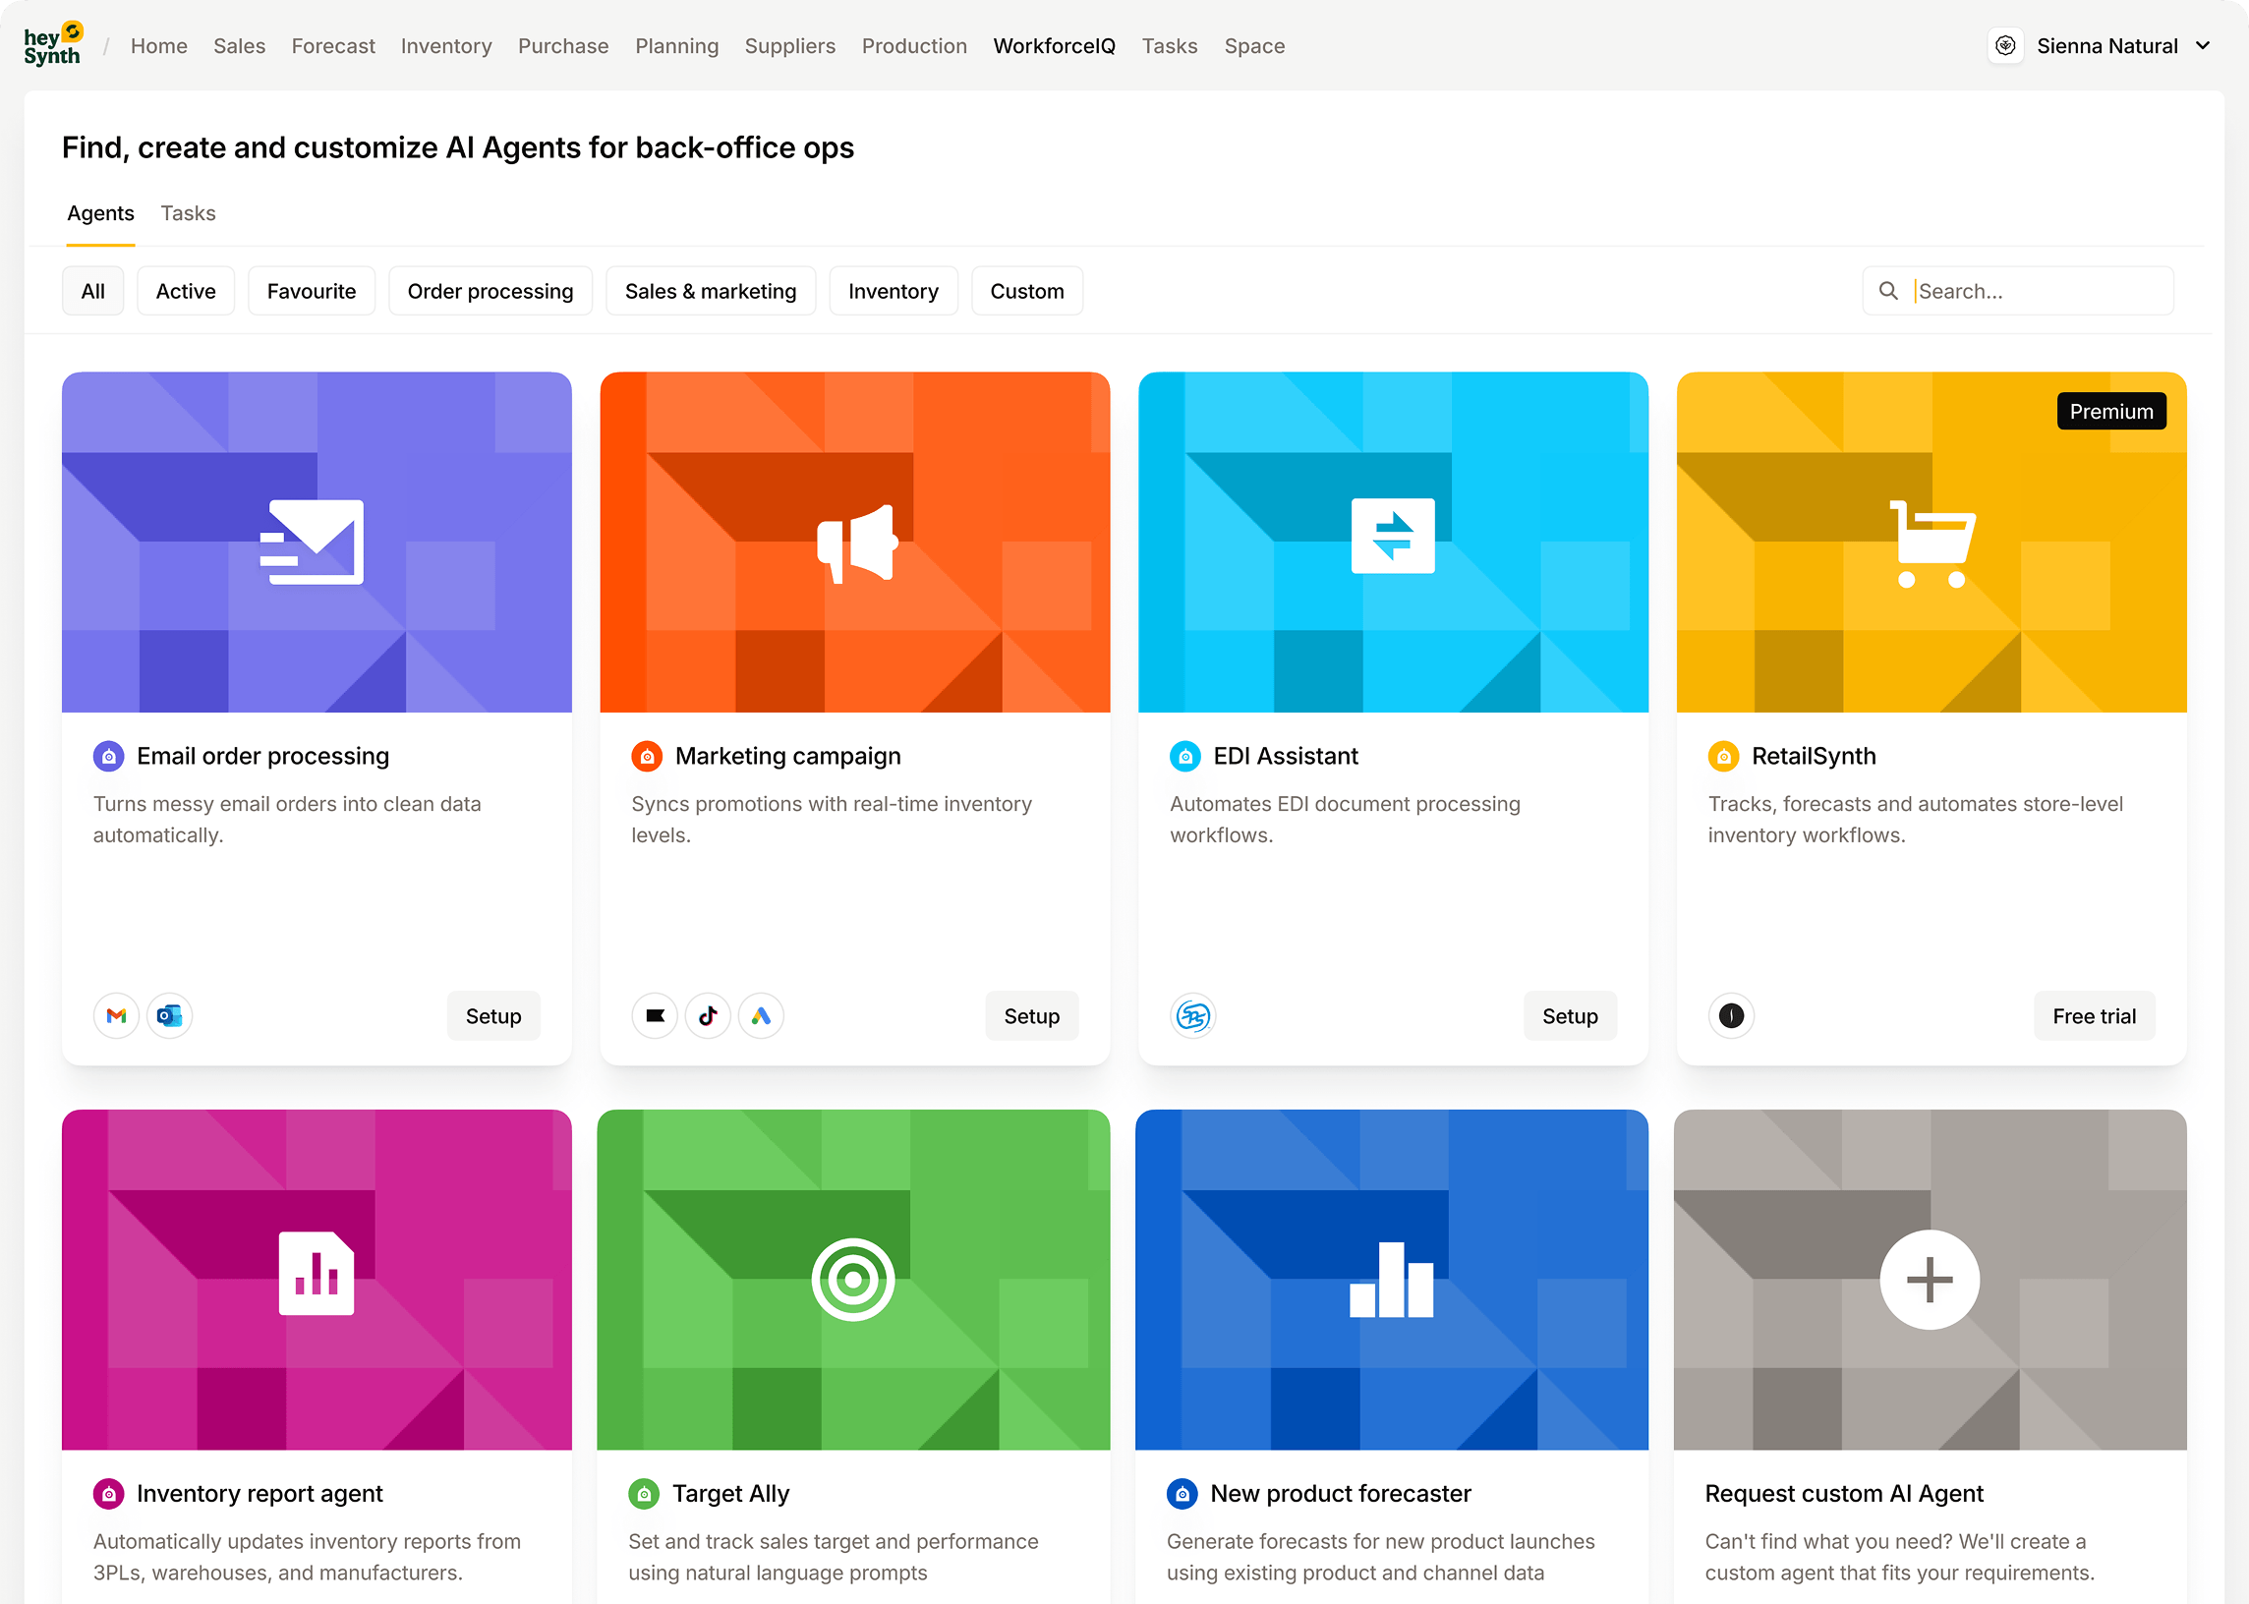
Task: Toggle the Favourite filter
Action: click(312, 290)
